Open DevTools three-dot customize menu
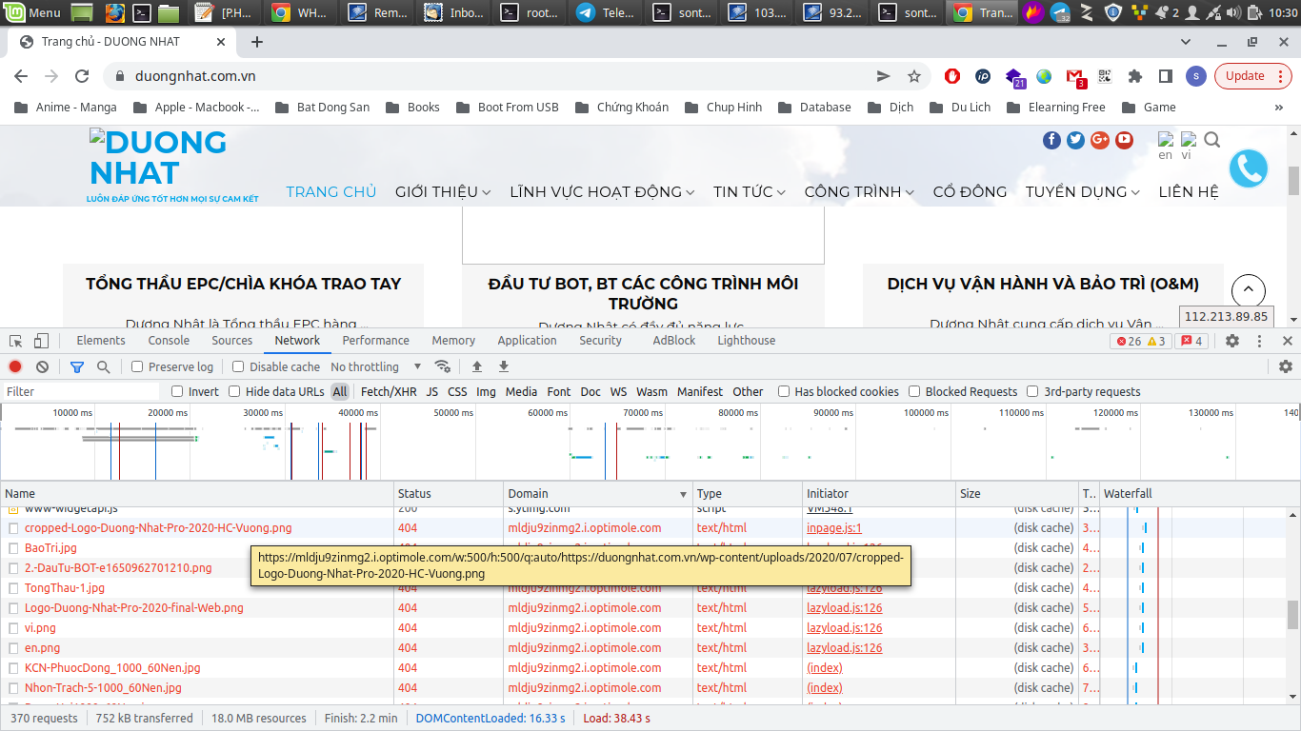This screenshot has height=731, width=1301. [1260, 341]
